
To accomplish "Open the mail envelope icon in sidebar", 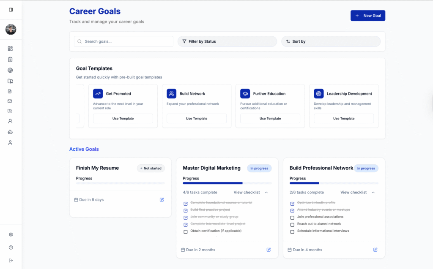I will click(11, 101).
